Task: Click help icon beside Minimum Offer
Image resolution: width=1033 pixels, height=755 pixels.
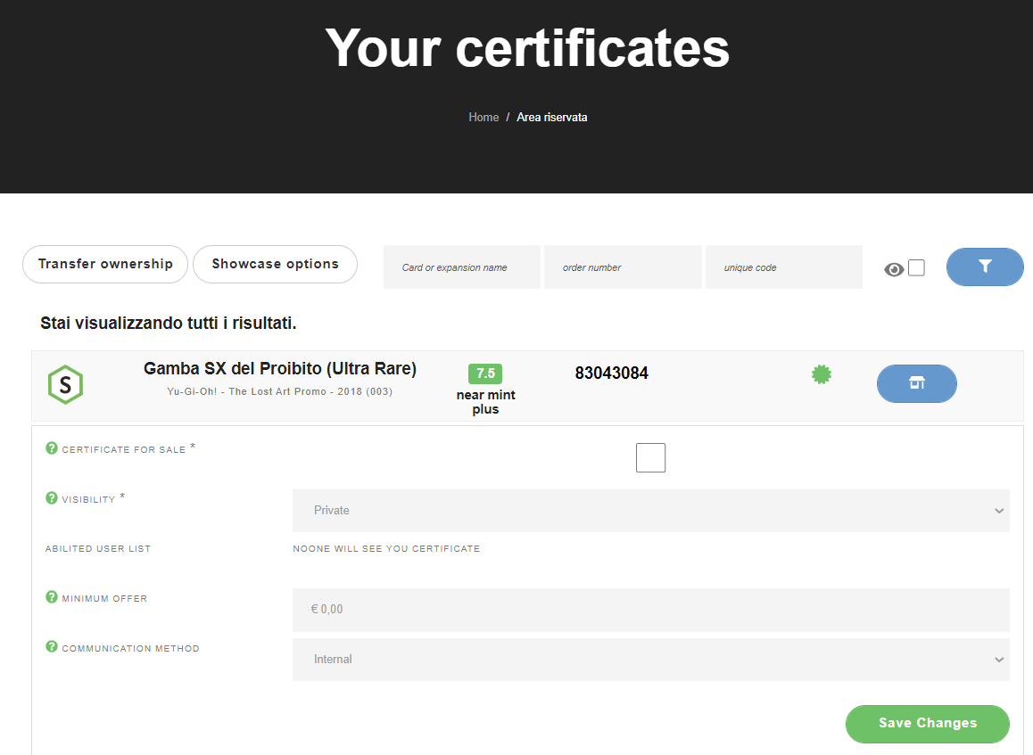Action: click(52, 597)
